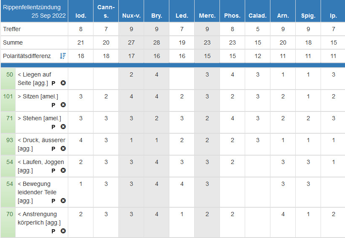This screenshot has width=345, height=238.
Task: Click the Polaritätsdifferenz sort icon
Action: click(x=63, y=56)
